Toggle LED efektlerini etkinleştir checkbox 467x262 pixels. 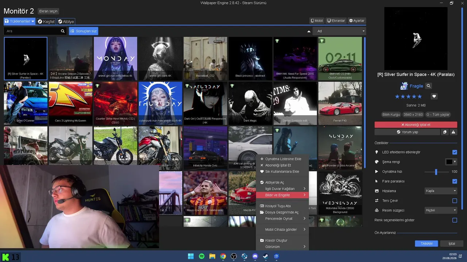click(455, 152)
